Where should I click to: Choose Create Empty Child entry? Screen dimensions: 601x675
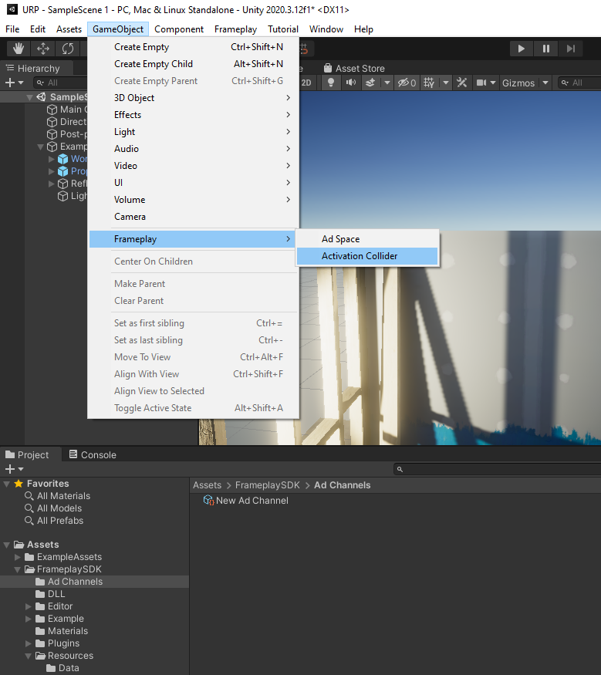pos(194,64)
